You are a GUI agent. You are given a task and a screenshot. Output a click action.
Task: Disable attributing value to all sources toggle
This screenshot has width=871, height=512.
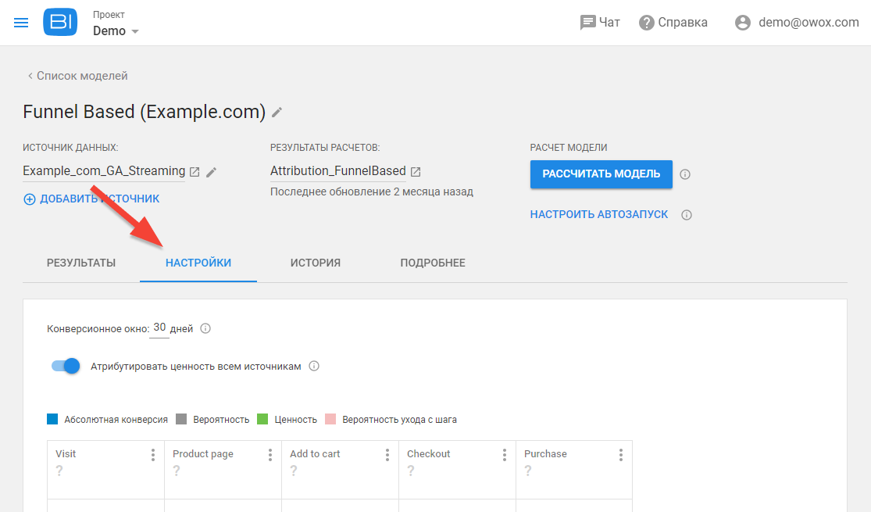point(66,365)
